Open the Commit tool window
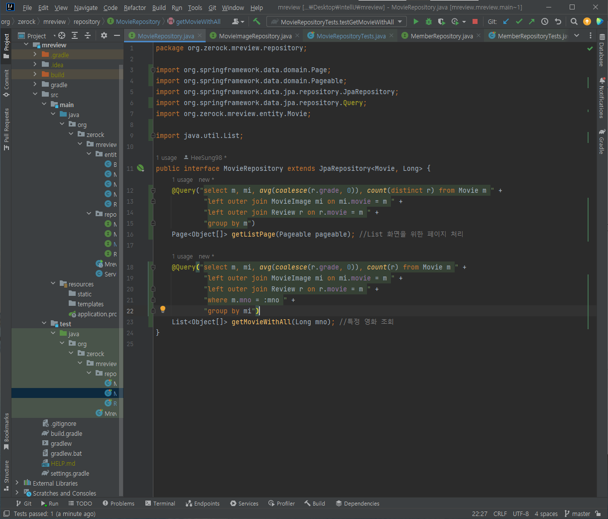 coord(6,83)
